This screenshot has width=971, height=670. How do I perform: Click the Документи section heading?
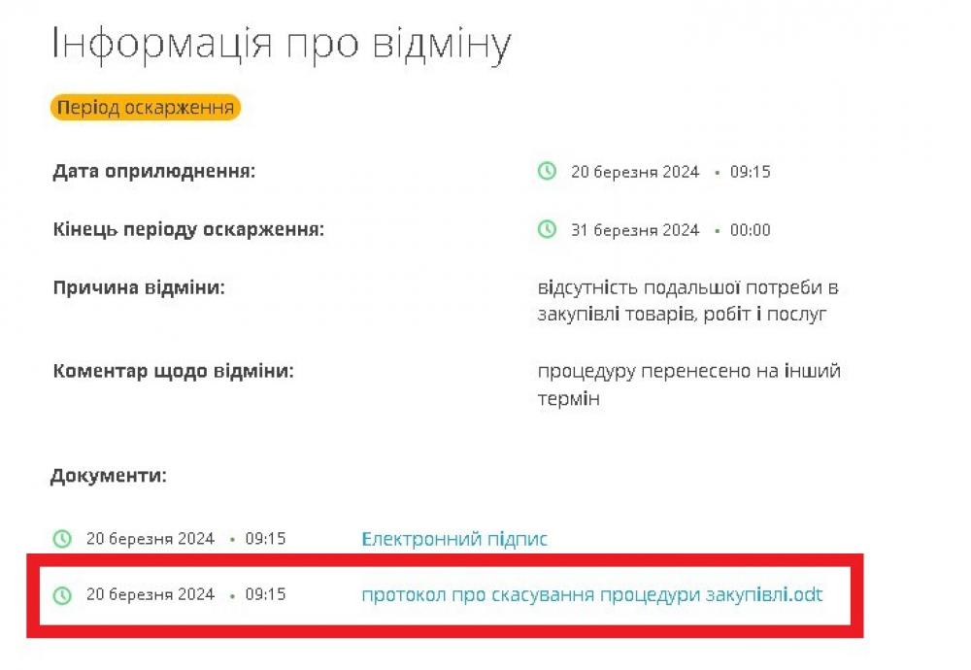(x=108, y=477)
